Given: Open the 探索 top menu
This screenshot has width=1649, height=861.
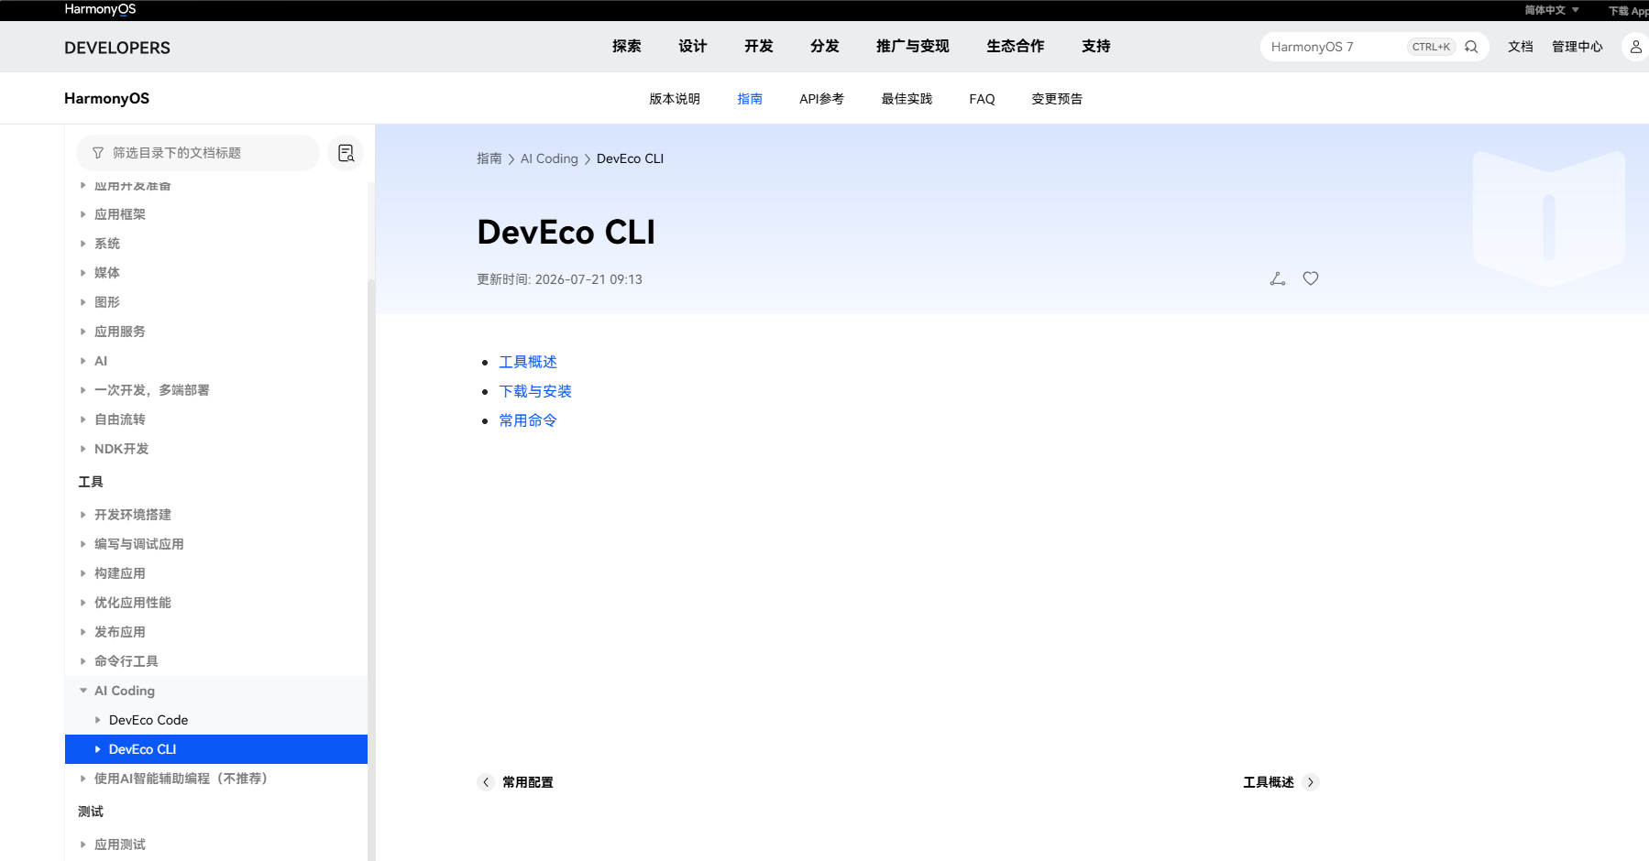Looking at the screenshot, I should (627, 47).
